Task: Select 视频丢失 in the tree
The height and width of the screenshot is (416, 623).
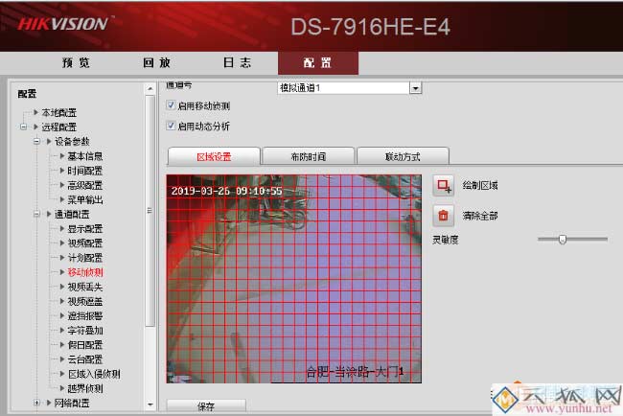Action: (85, 287)
